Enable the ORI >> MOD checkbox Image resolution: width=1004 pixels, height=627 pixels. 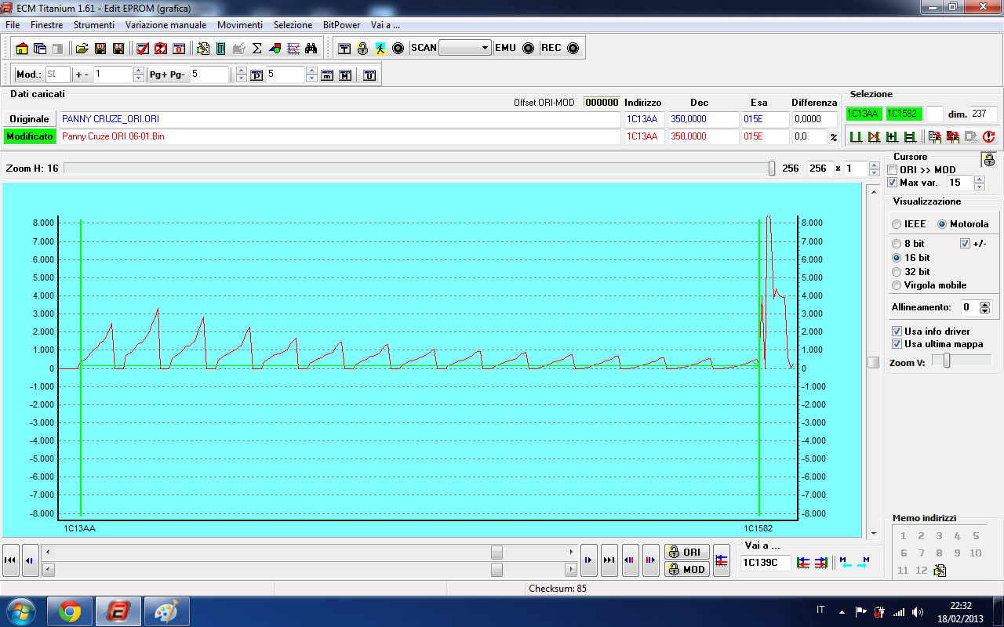[x=893, y=170]
